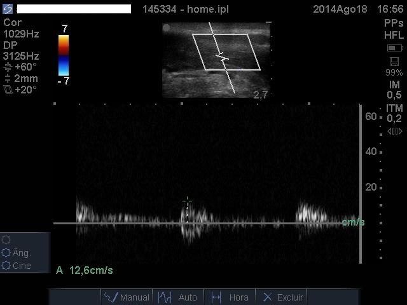Click the green caliper cross on waveform
The width and height of the screenshot is (407, 305).
click(x=187, y=202)
